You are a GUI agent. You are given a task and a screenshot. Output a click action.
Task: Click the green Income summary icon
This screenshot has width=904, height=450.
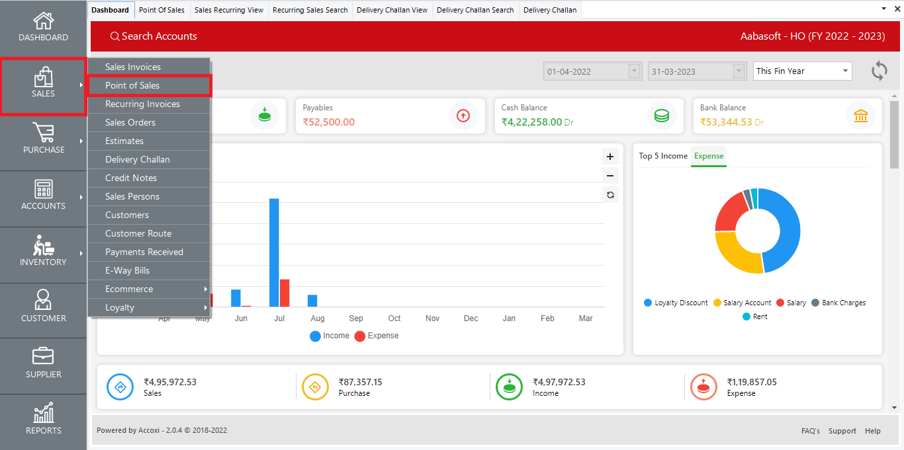[x=510, y=387]
